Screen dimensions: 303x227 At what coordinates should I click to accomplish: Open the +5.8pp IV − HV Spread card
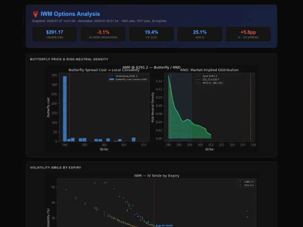[249, 34]
